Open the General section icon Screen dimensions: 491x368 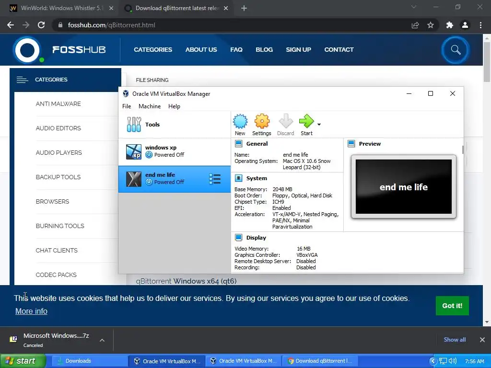click(239, 144)
